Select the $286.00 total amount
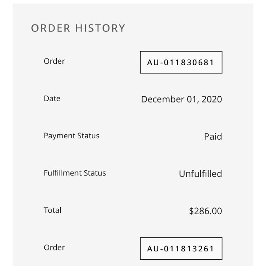Screen dimensions: 266x266 (x=205, y=211)
